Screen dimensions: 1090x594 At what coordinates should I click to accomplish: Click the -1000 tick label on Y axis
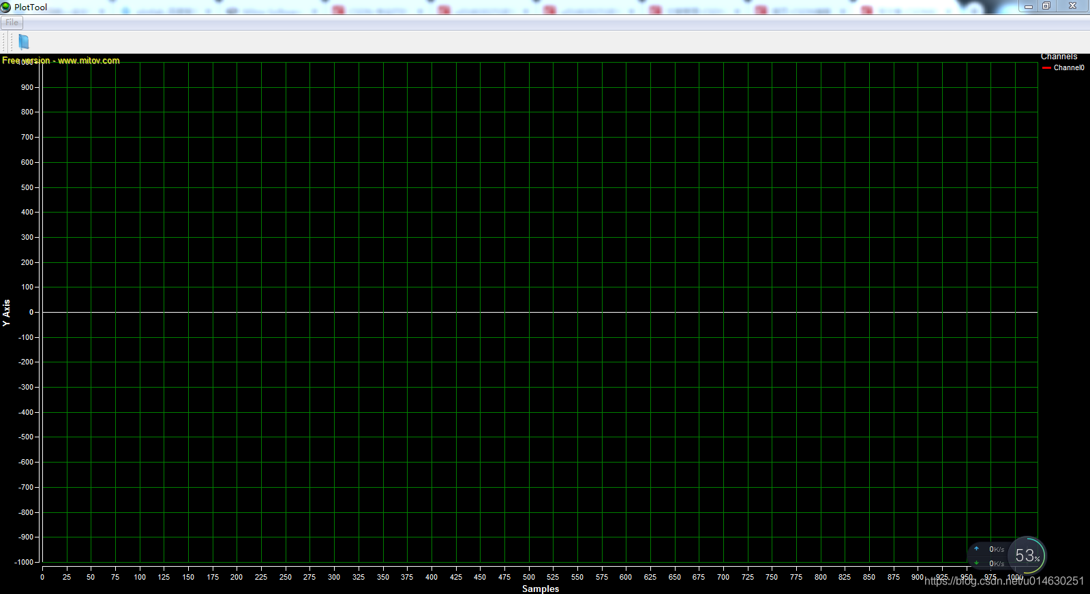point(24,562)
